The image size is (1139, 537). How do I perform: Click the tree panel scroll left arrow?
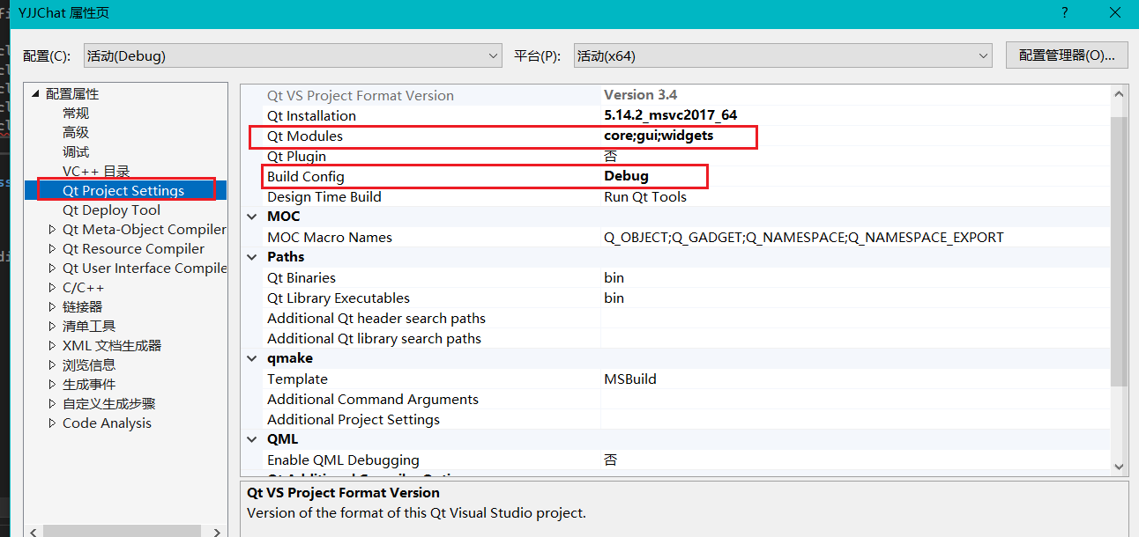(33, 531)
